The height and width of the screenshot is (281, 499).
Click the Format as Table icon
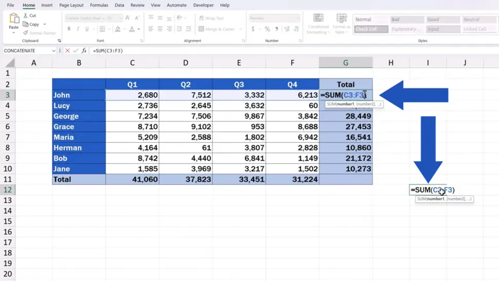tap(342, 18)
